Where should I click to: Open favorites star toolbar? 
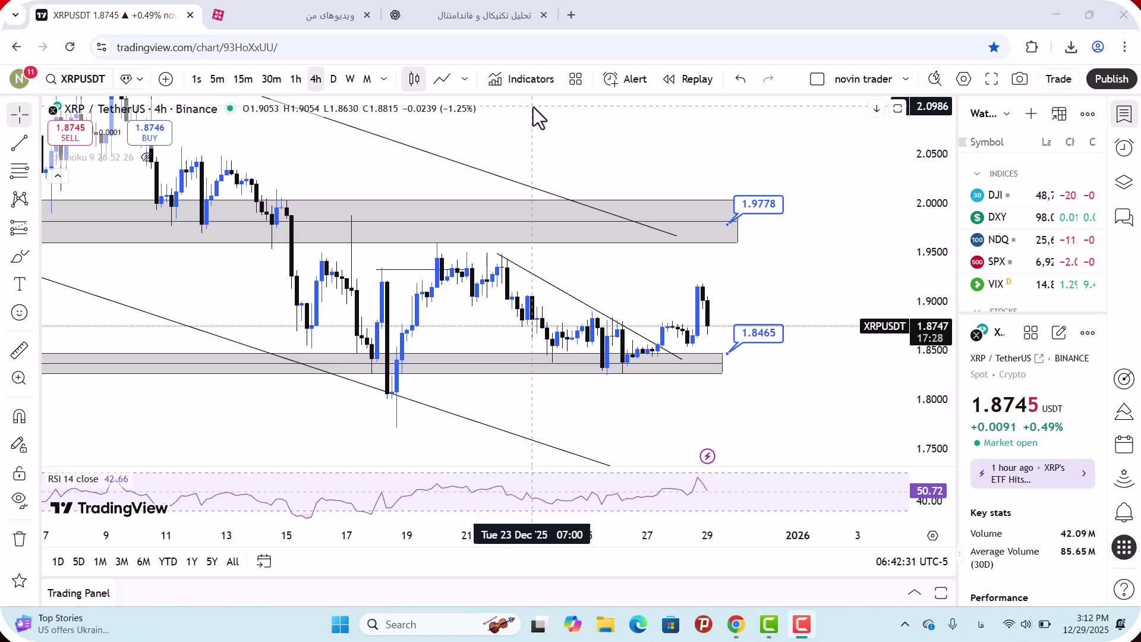pos(19,581)
